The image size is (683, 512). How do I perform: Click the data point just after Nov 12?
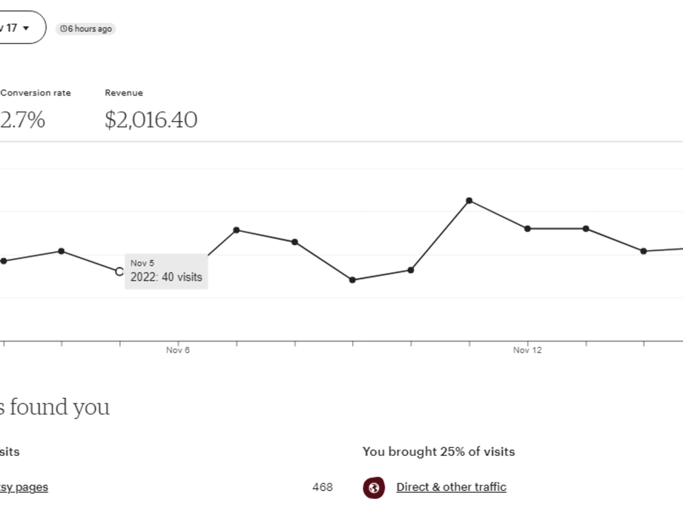coord(586,229)
